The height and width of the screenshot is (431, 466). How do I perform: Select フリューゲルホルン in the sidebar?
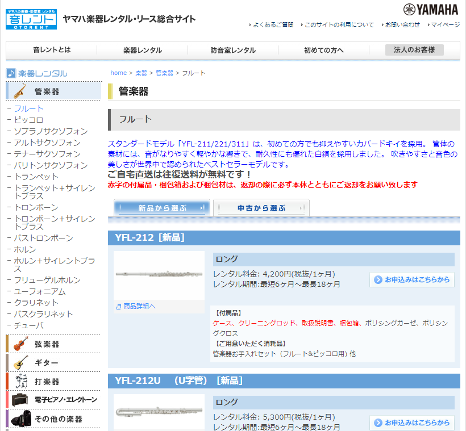pos(47,280)
